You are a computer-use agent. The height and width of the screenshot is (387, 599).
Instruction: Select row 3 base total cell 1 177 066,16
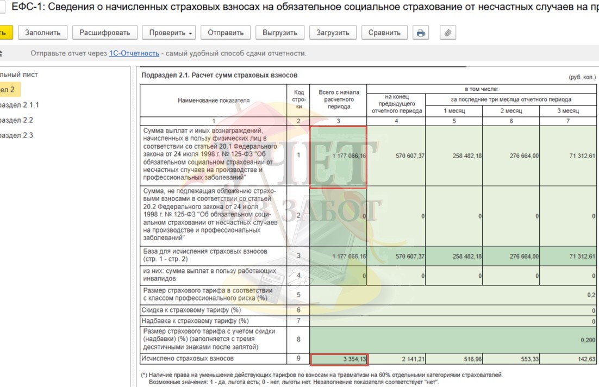[339, 257]
